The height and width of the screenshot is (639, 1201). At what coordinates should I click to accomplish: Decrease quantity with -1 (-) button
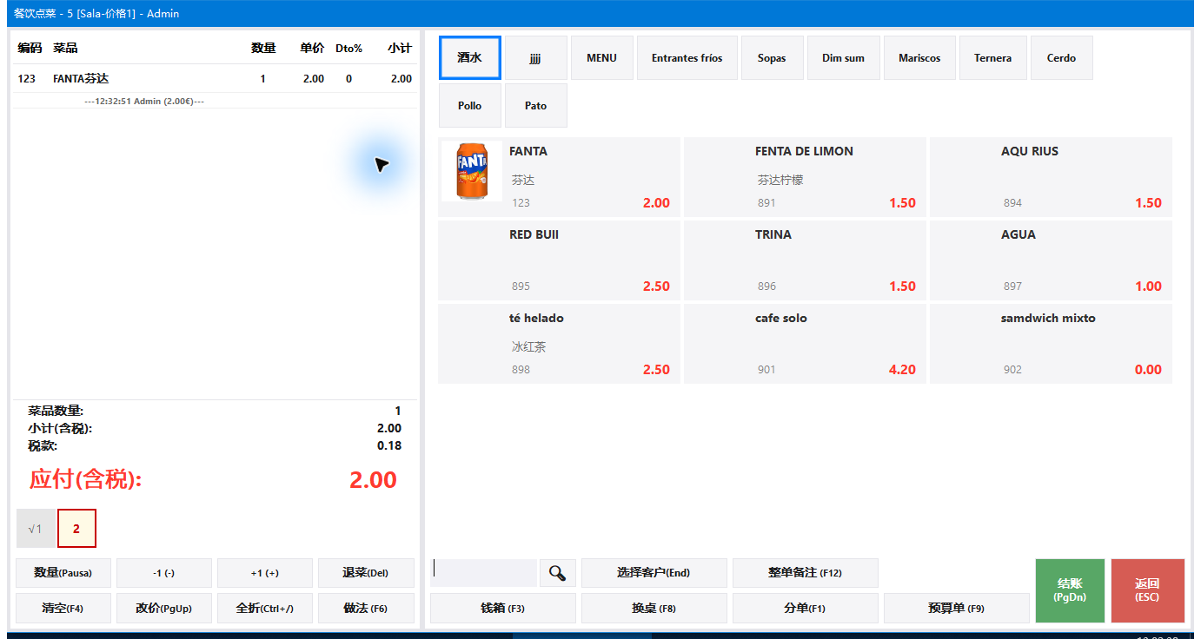click(x=164, y=573)
